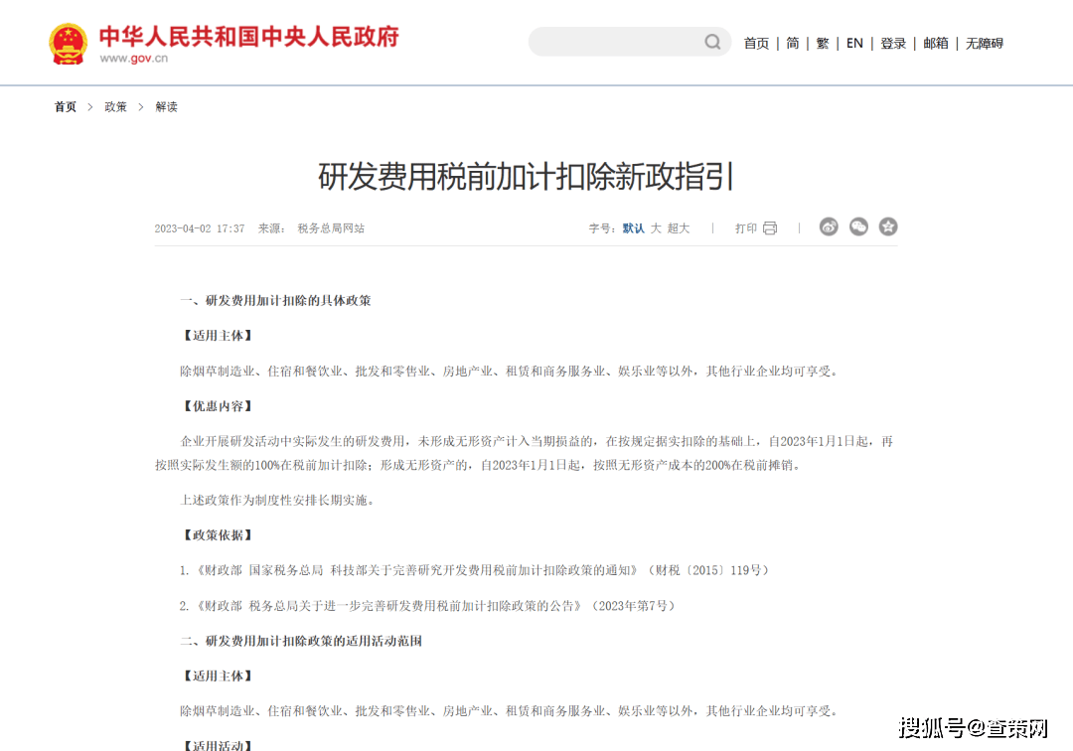
Task: Click 首页 in the breadcrumb
Action: click(x=66, y=107)
